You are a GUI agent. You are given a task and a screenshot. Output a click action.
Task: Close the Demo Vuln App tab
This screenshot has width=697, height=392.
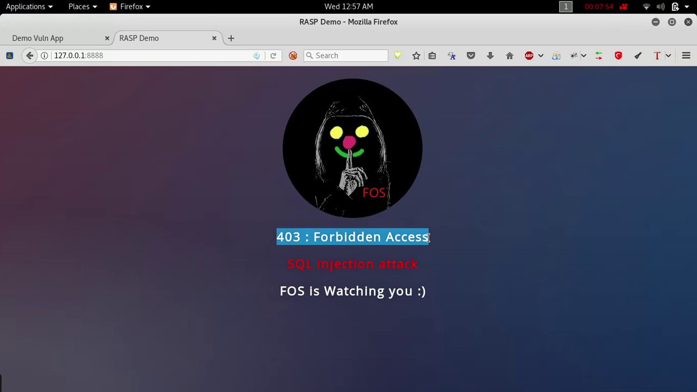[107, 38]
